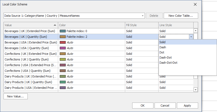Viewport: 217px width, 112px height.
Task: Click brown swatch for Confections USA Quantity
Action: click(62, 71)
